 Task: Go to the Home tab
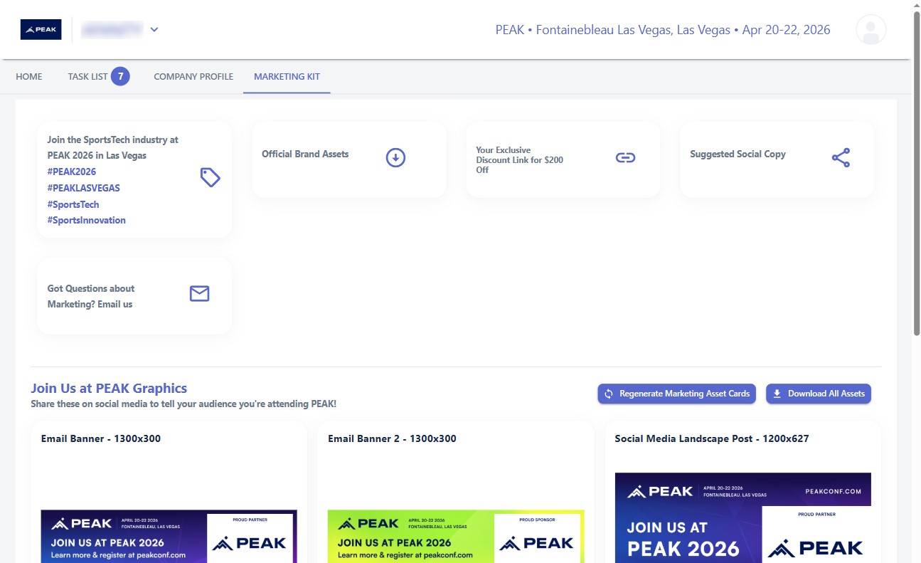click(29, 76)
